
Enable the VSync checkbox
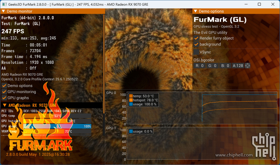pyautogui.click(x=196, y=52)
